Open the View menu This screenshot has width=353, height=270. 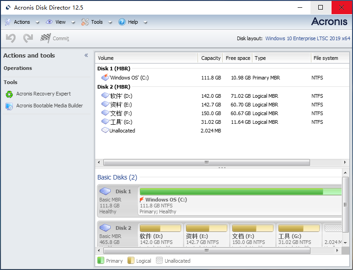(x=60, y=22)
